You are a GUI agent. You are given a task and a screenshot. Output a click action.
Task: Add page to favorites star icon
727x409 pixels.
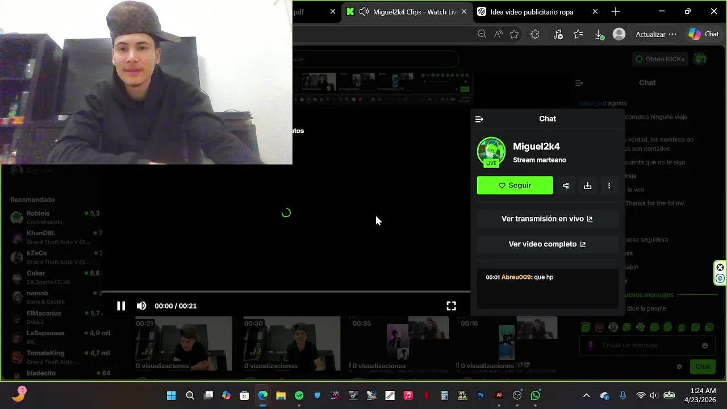(514, 34)
